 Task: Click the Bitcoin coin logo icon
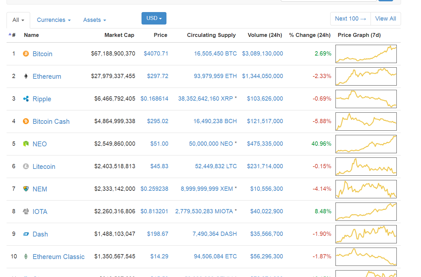click(26, 54)
